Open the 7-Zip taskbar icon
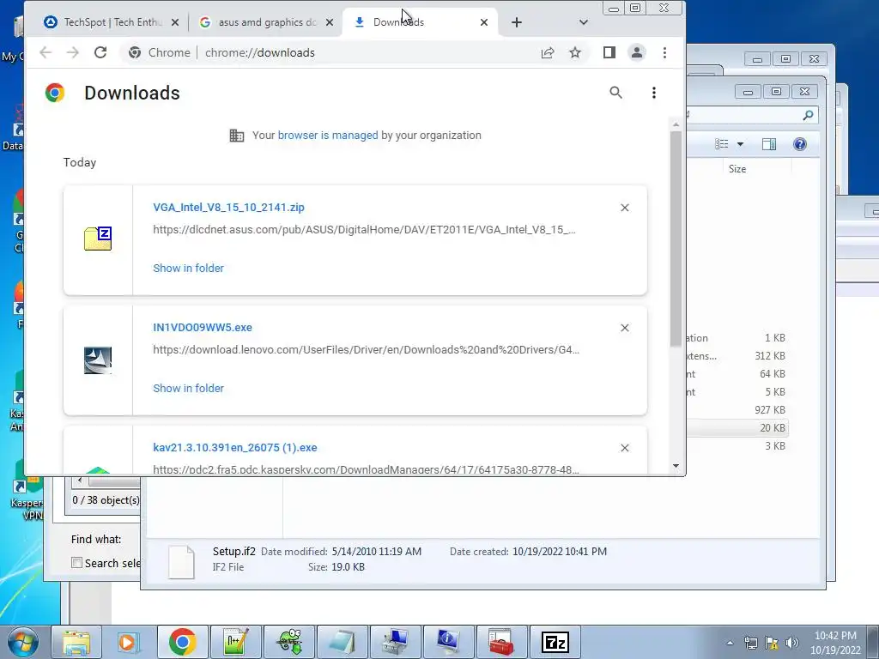 (555, 642)
